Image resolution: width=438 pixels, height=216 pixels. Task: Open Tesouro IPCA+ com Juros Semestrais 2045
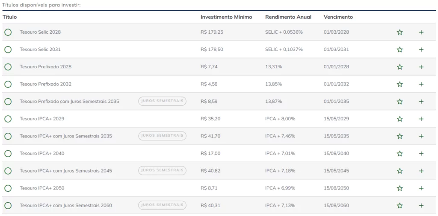pyautogui.click(x=65, y=171)
